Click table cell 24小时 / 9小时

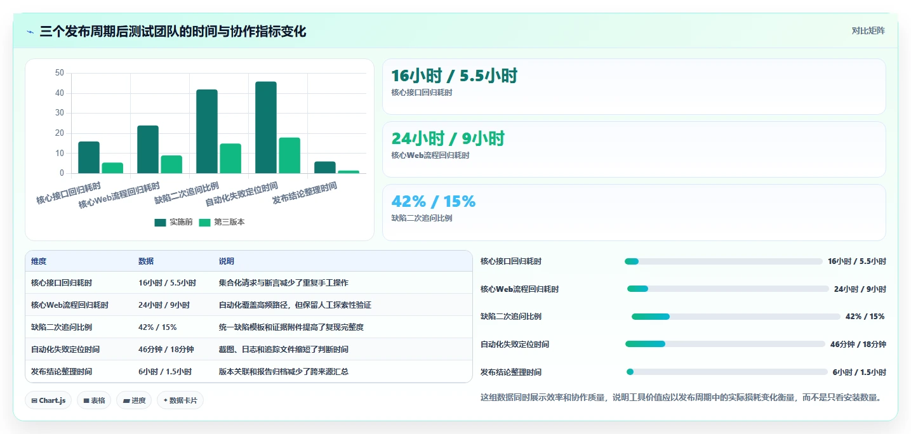coord(164,305)
